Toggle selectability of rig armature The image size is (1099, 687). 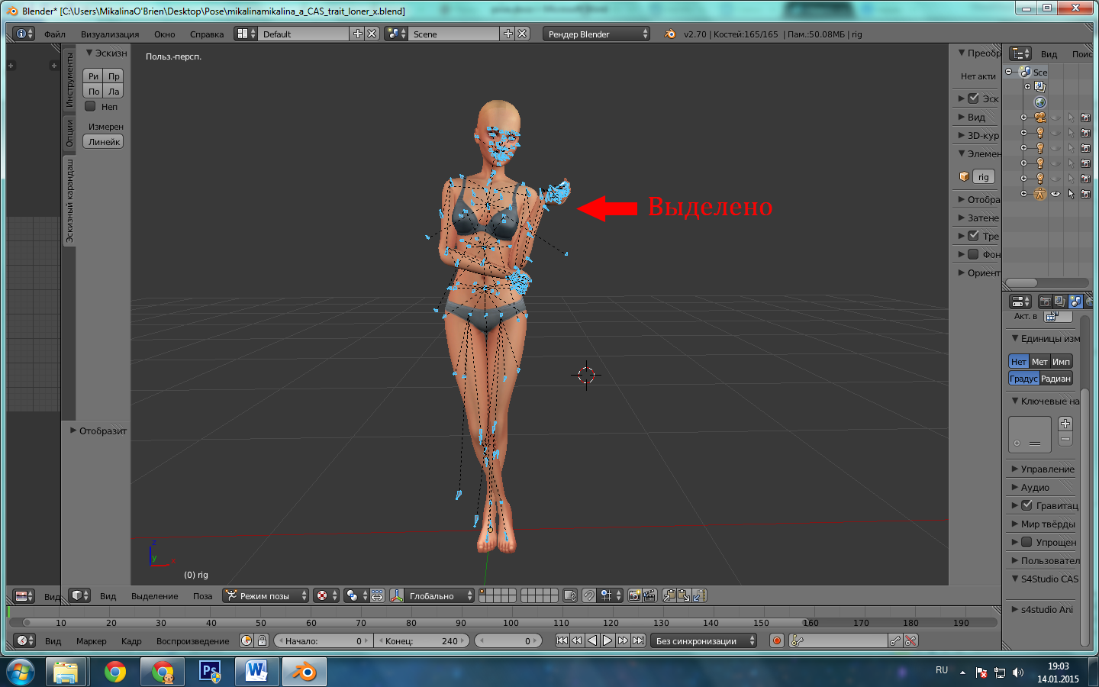(x=1071, y=194)
